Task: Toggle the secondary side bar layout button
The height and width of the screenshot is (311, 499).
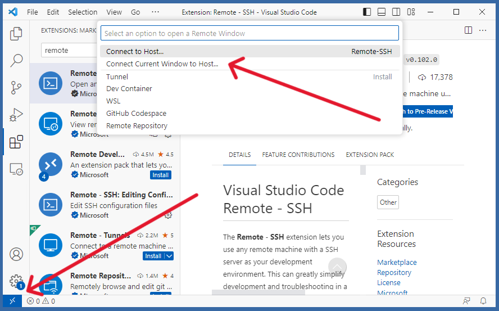Action: pyautogui.click(x=396, y=12)
